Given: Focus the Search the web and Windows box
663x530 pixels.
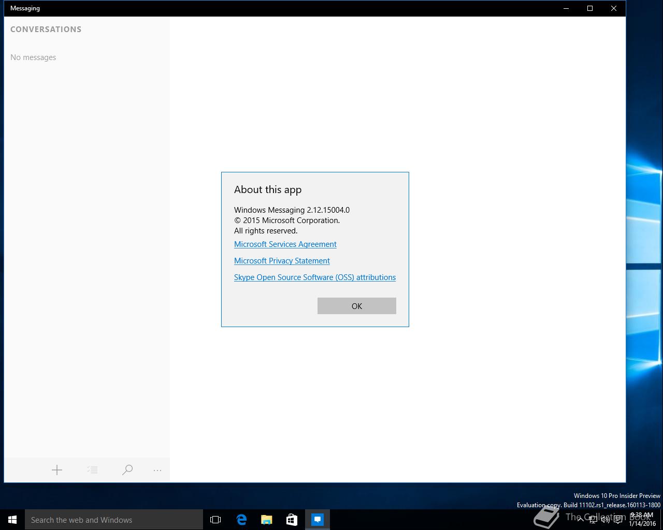Looking at the screenshot, I should tap(114, 520).
